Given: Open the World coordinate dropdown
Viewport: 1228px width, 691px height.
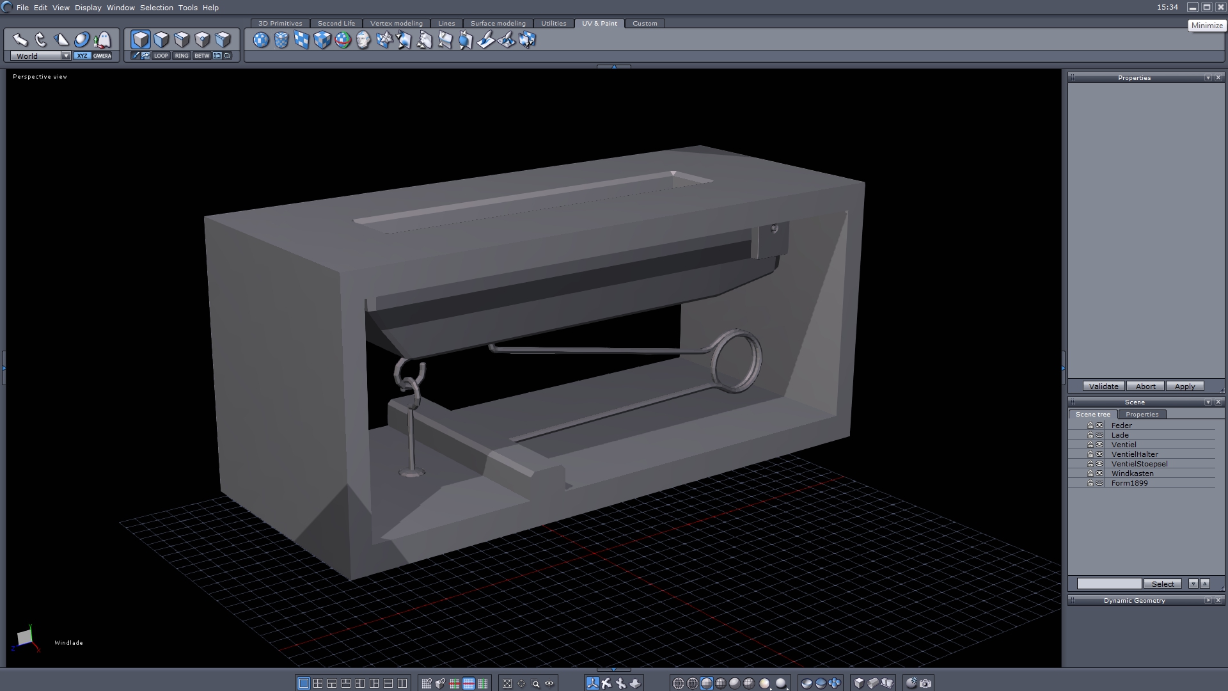Looking at the screenshot, I should pyautogui.click(x=66, y=56).
